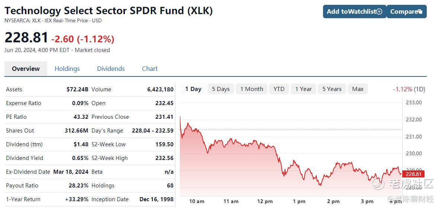This screenshot has height=209, width=442.
Task: Click the holdings count value of 68
Action: click(170, 186)
